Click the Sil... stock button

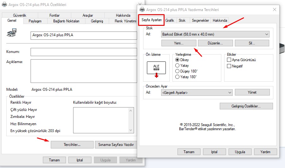tap(252, 43)
